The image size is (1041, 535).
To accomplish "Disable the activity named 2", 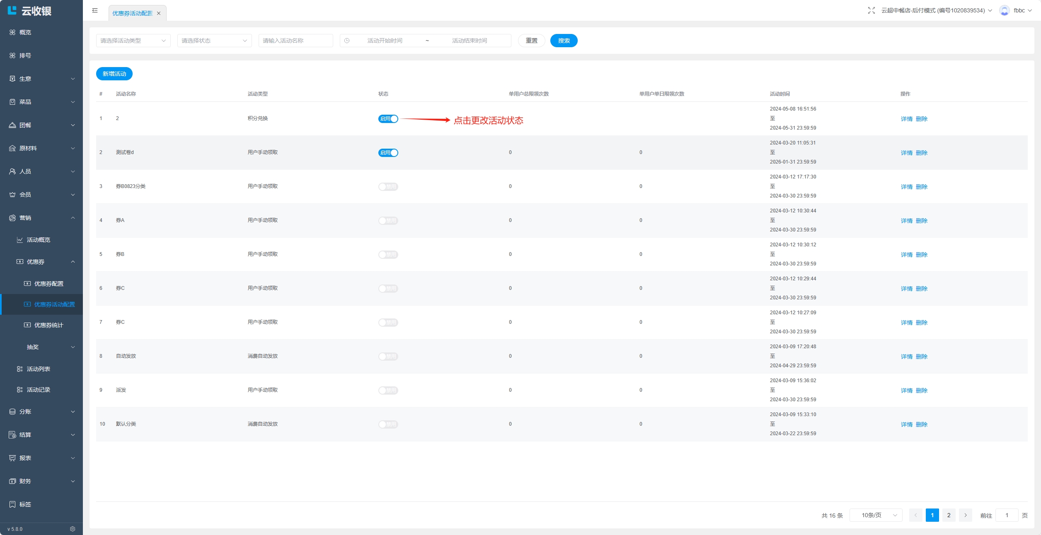I will (x=388, y=119).
